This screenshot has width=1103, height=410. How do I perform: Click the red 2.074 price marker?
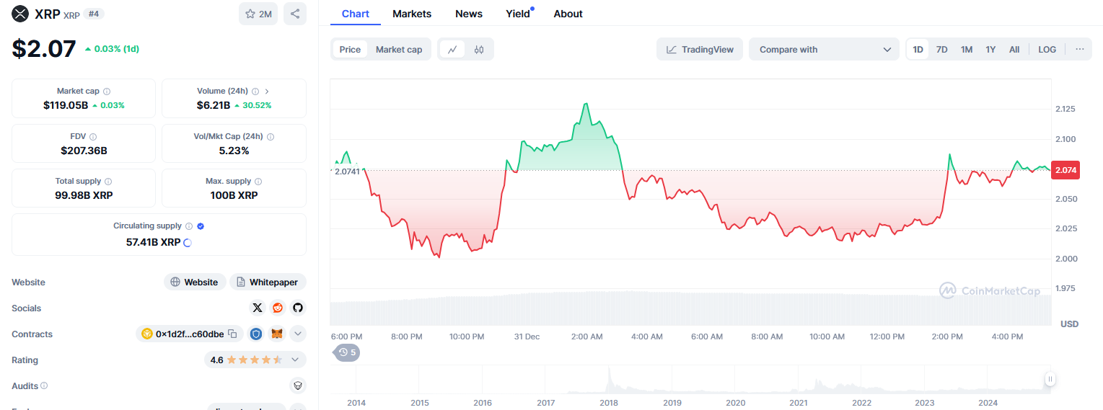(1065, 170)
